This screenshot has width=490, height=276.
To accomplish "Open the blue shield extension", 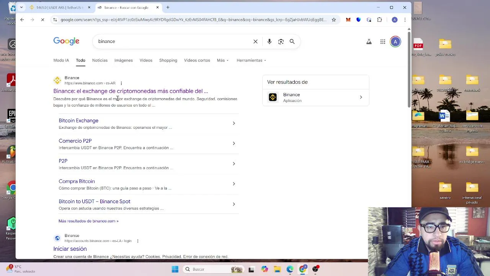I will pos(358,20).
